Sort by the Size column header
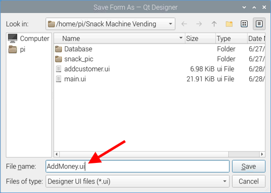271x193 pixels. 200,38
